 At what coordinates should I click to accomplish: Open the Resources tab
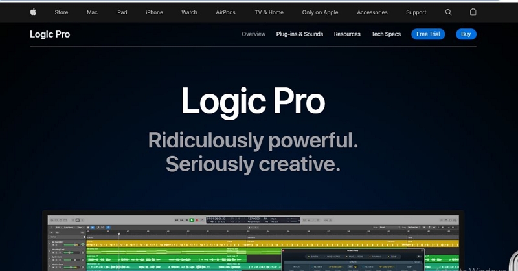coord(347,34)
